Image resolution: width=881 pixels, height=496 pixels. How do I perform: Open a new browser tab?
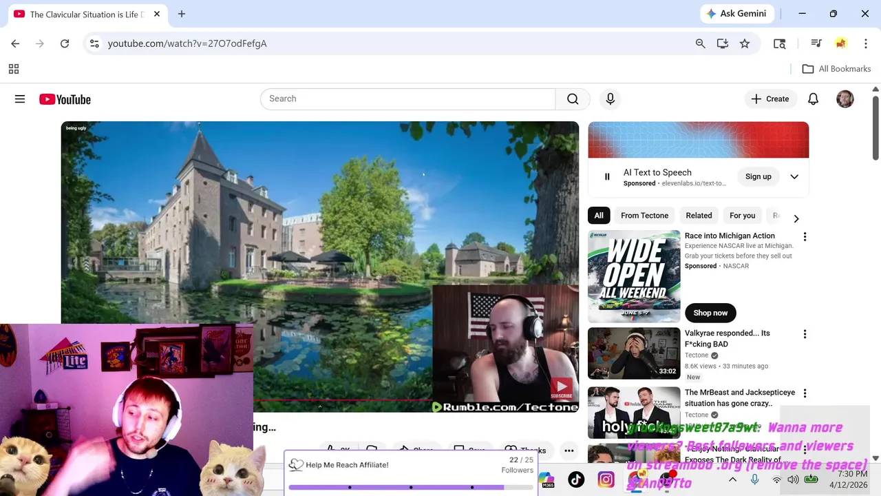coord(182,14)
